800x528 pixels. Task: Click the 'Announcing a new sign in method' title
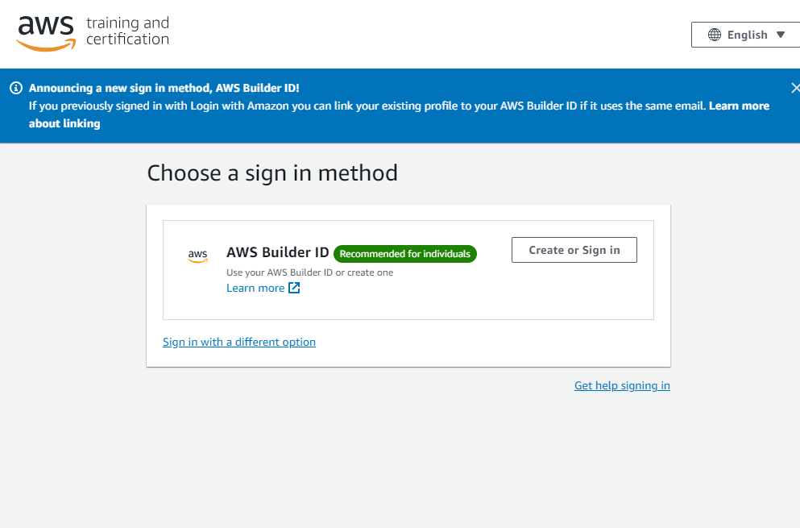pyautogui.click(x=164, y=88)
